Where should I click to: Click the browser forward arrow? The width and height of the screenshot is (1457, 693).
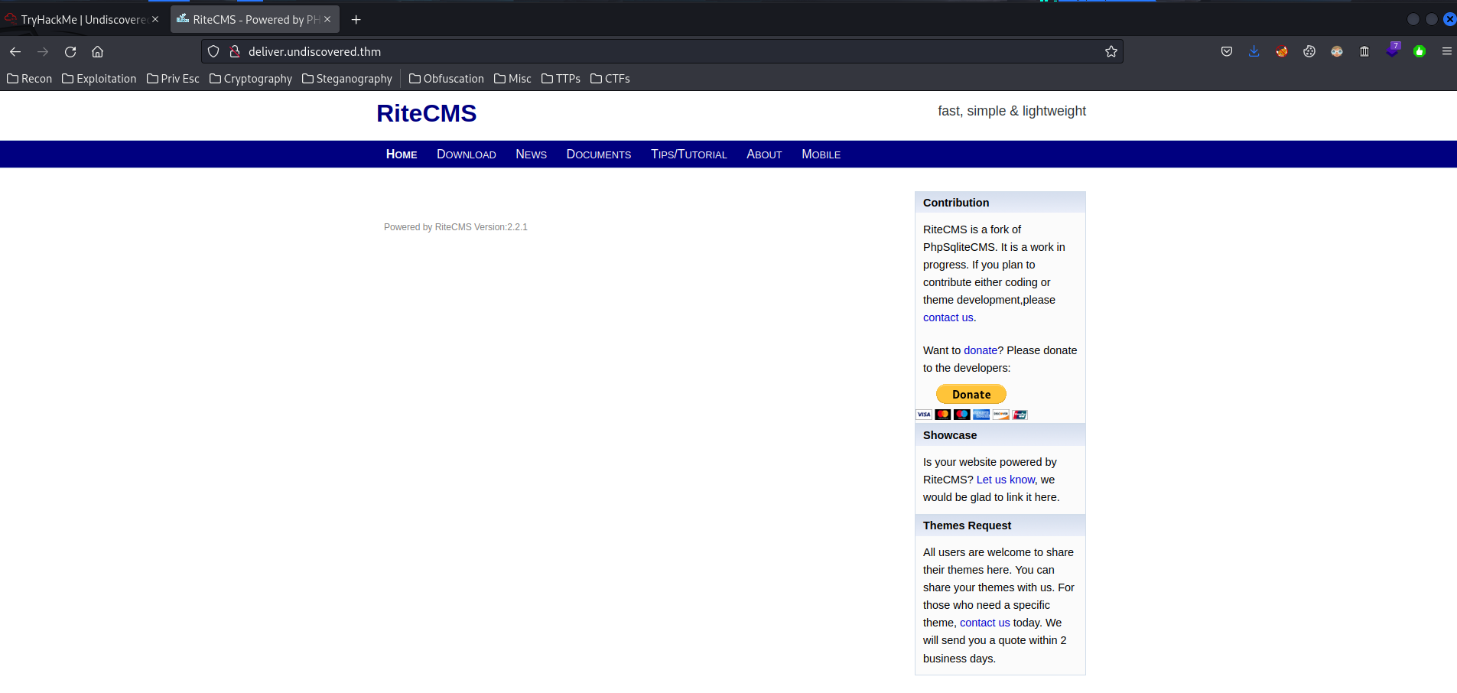click(43, 51)
